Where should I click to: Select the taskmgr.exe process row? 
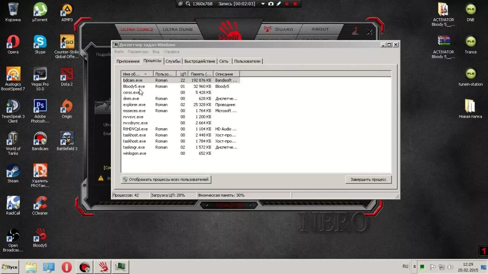pyautogui.click(x=180, y=147)
